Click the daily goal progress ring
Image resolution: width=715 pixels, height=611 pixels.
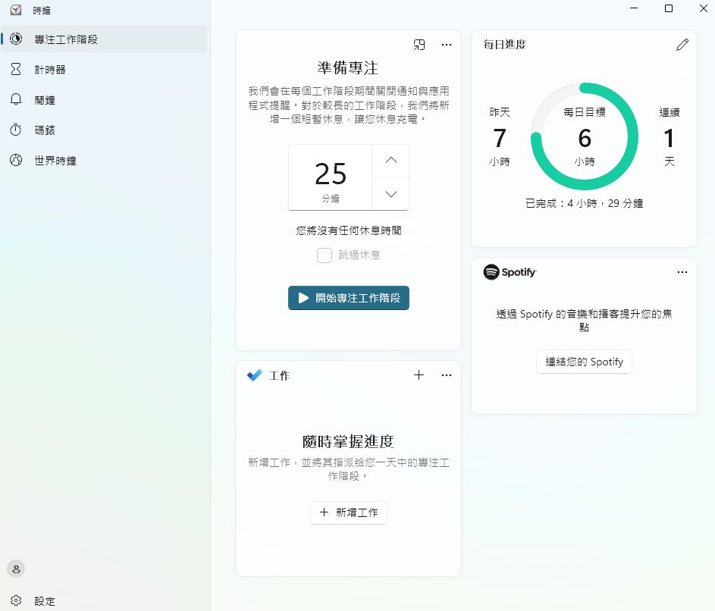(x=584, y=136)
